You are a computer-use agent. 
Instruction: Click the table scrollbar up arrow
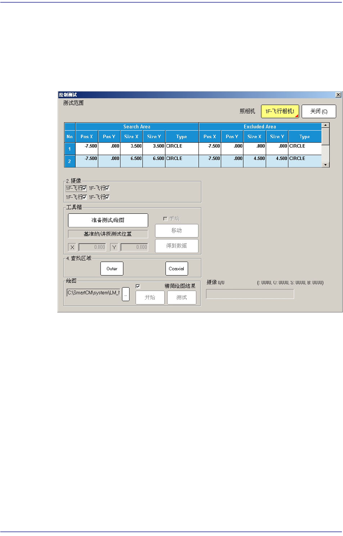(x=326, y=125)
